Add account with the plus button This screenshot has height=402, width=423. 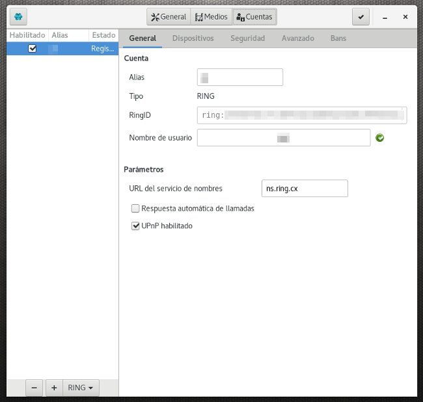(x=54, y=388)
